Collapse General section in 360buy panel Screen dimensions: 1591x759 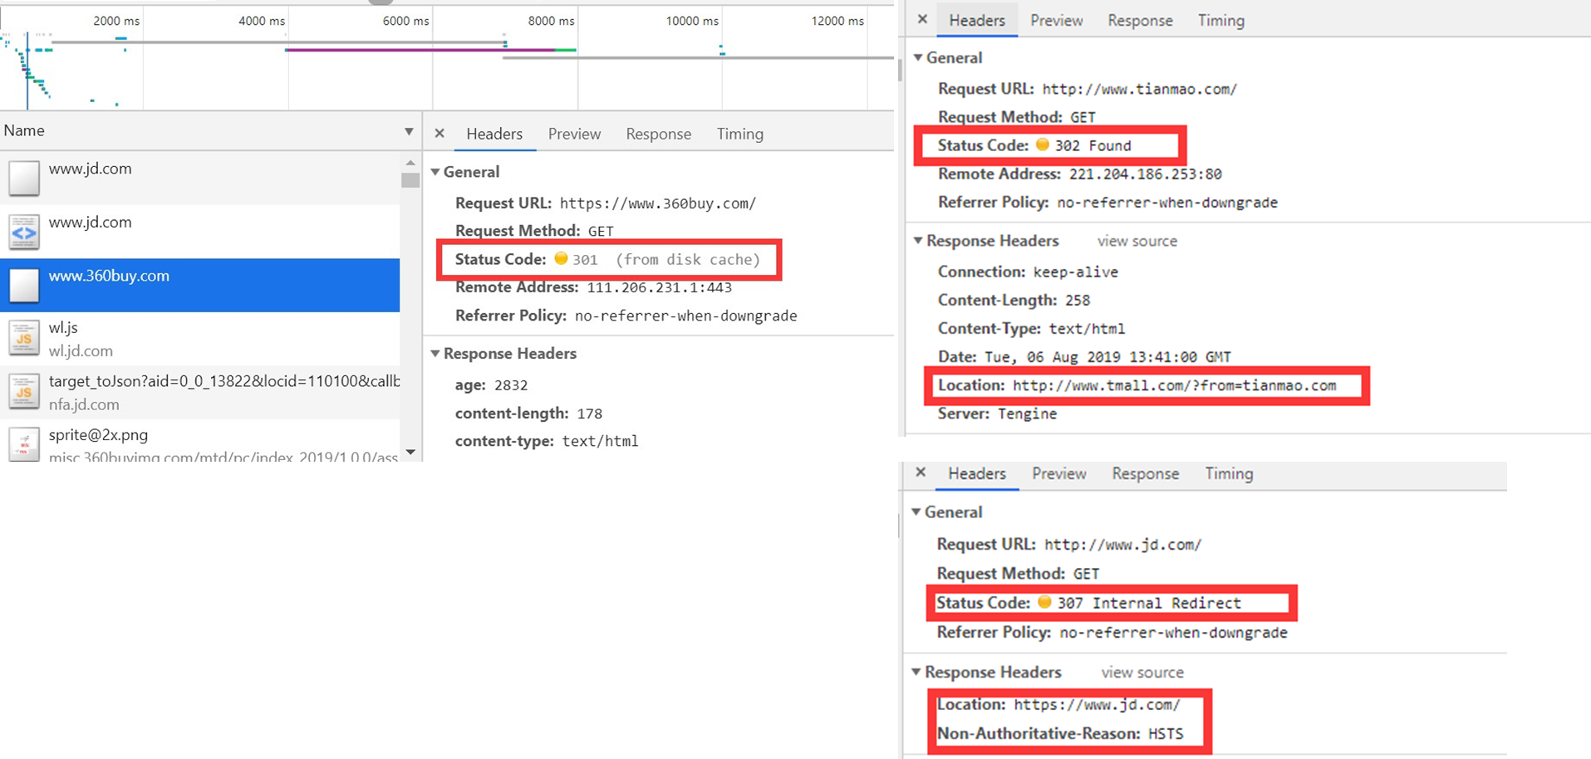click(x=435, y=172)
